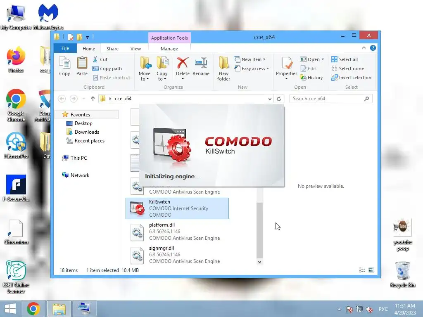Screen dimensions: 423x317
Task: Expand the Easy access dropdown
Action: tap(252, 69)
